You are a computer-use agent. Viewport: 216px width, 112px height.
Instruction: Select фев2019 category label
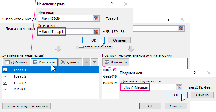[x=110, y=76]
